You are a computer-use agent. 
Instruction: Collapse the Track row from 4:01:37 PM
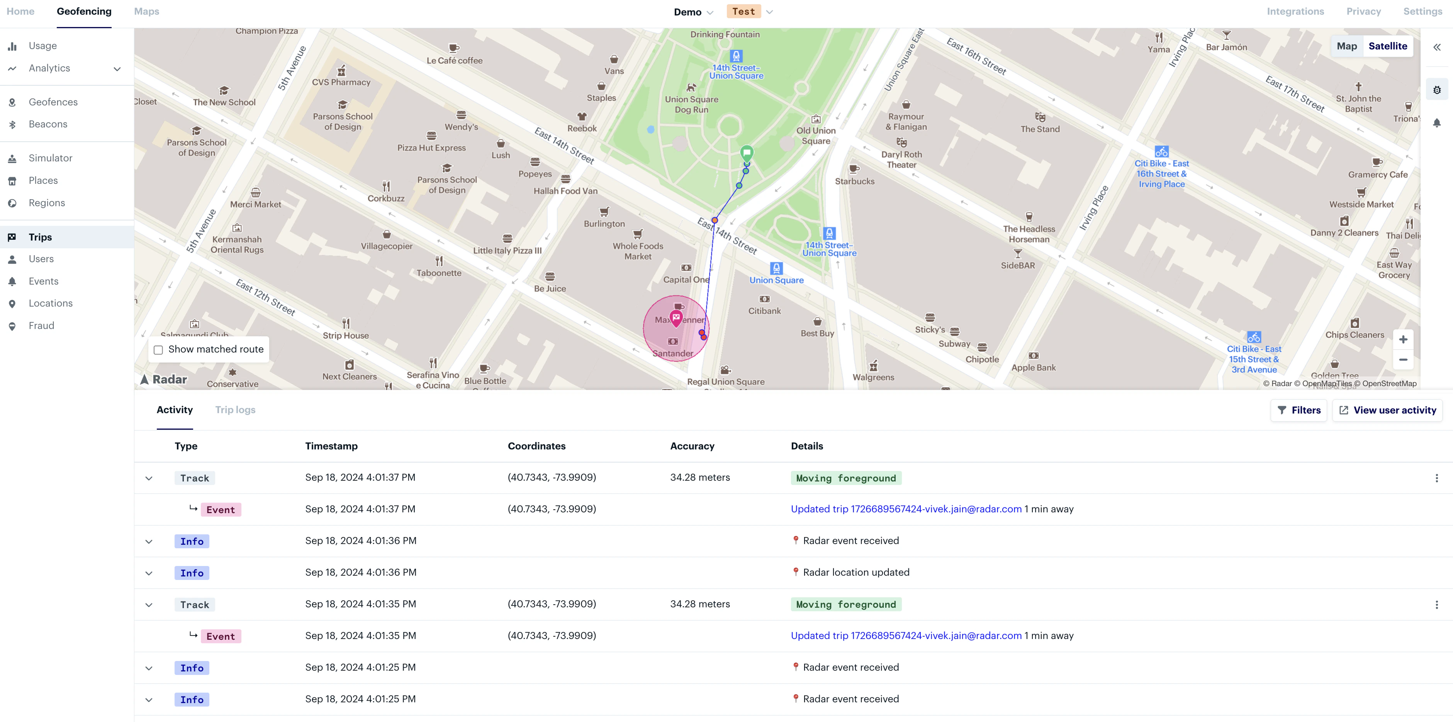click(149, 478)
